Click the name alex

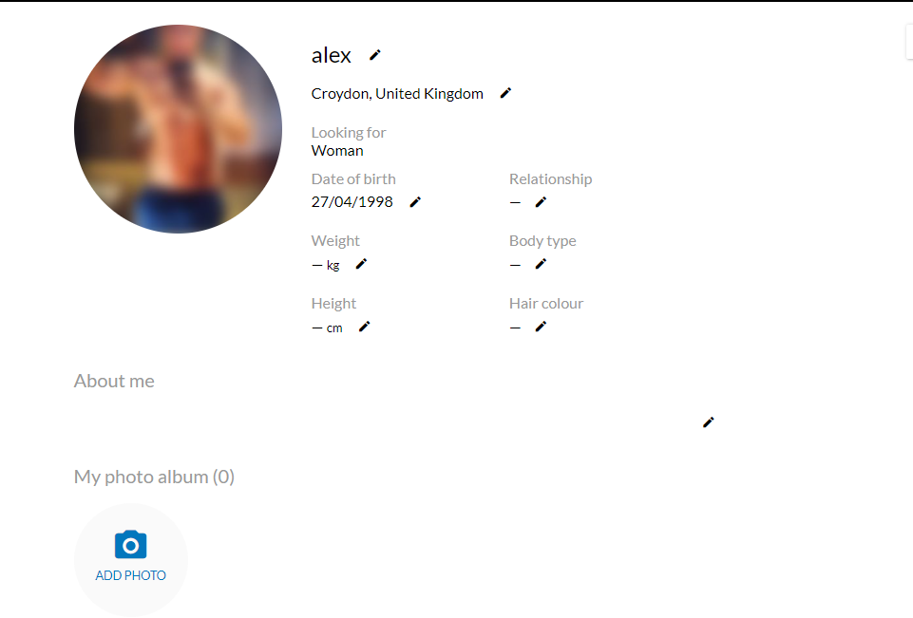pyautogui.click(x=331, y=55)
